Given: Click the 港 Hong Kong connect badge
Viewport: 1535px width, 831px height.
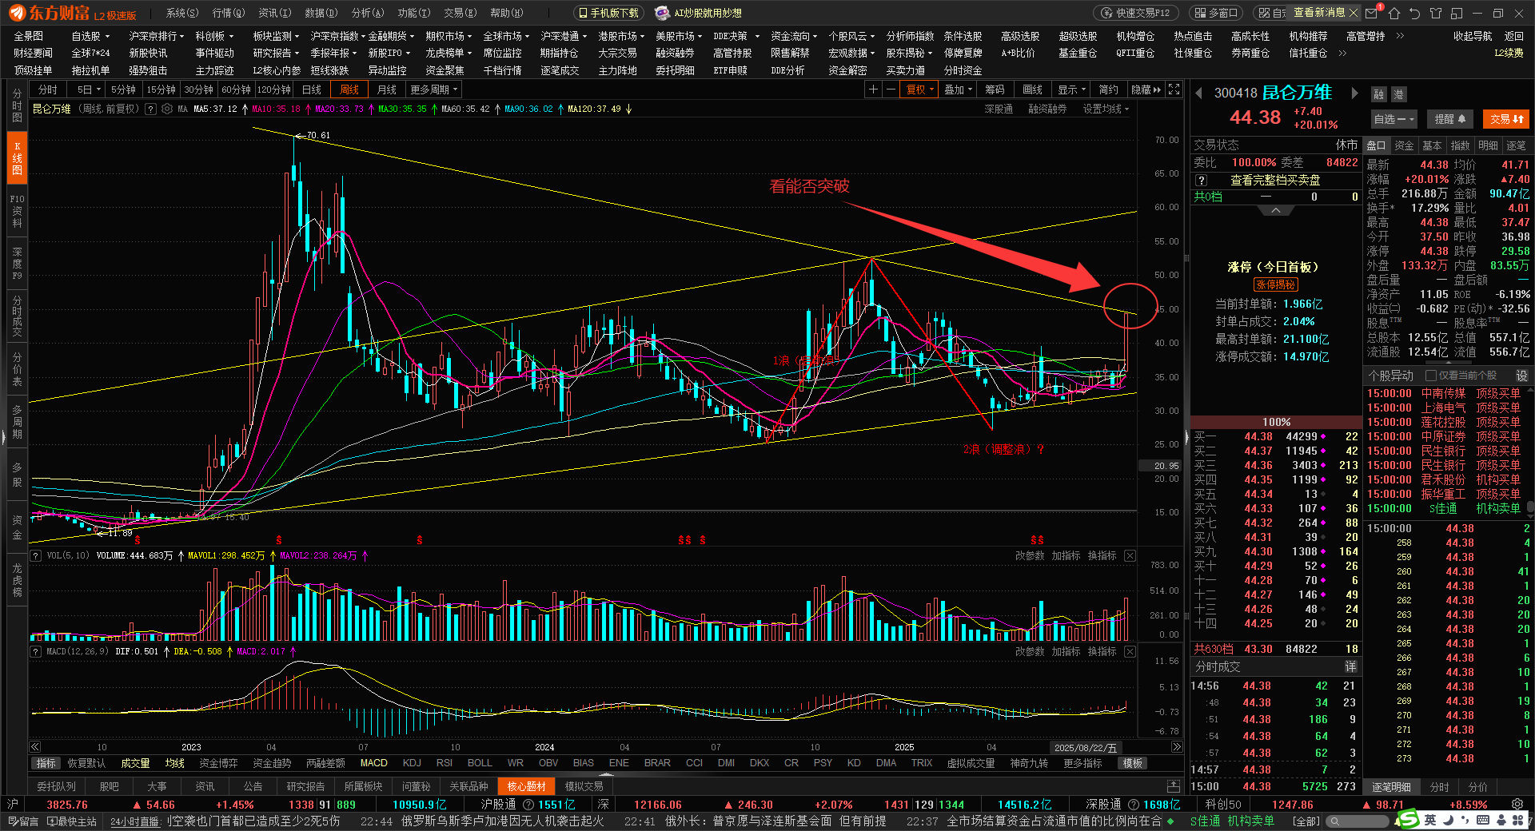Looking at the screenshot, I should click(x=1398, y=94).
